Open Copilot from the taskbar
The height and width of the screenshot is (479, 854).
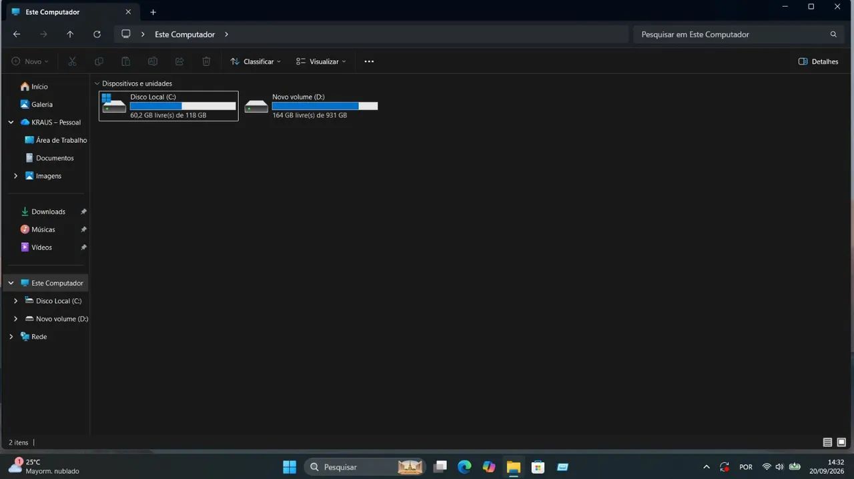click(x=489, y=467)
